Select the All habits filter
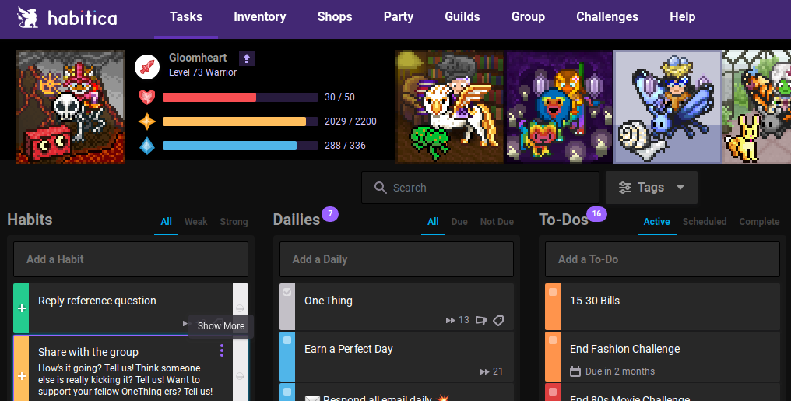 coord(166,222)
